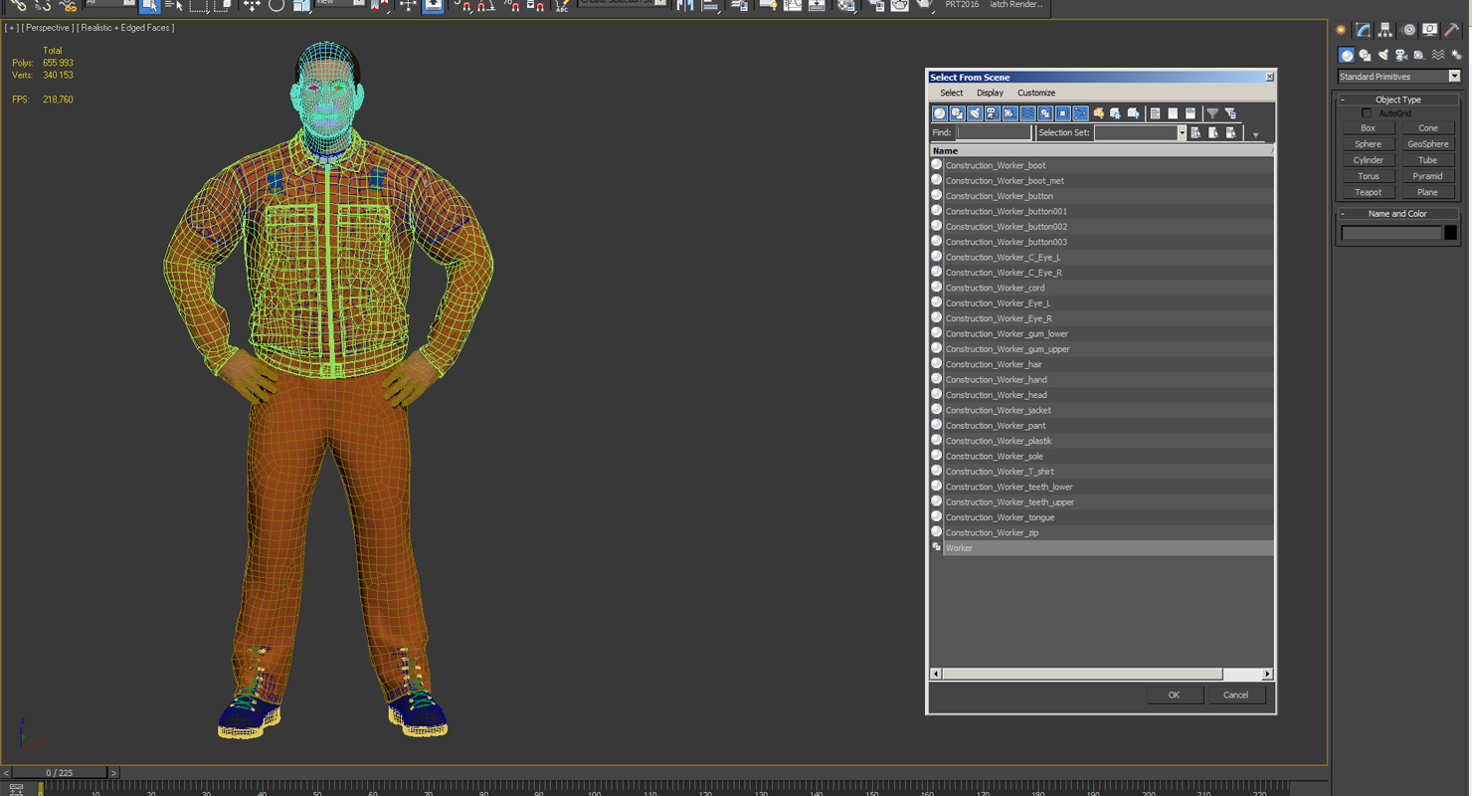
Task: Click the time slider showing 0 / 225
Action: point(59,772)
